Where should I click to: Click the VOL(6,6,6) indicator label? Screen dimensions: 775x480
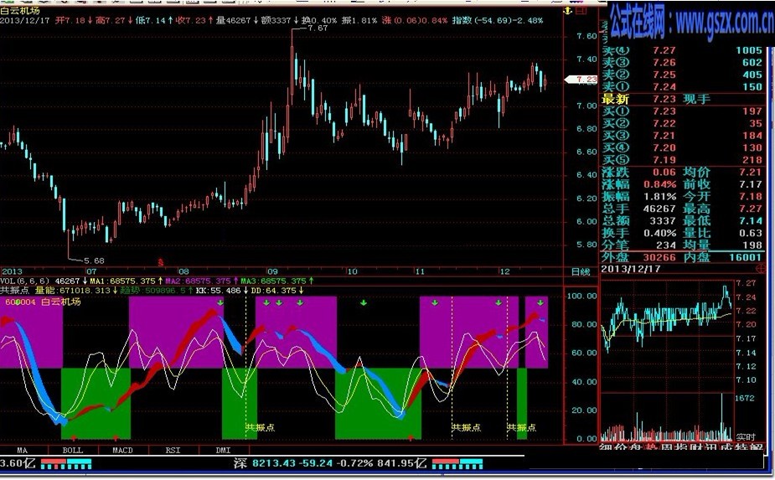coord(24,281)
